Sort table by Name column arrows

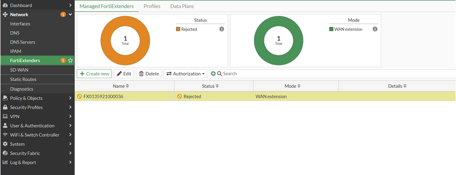127,86
